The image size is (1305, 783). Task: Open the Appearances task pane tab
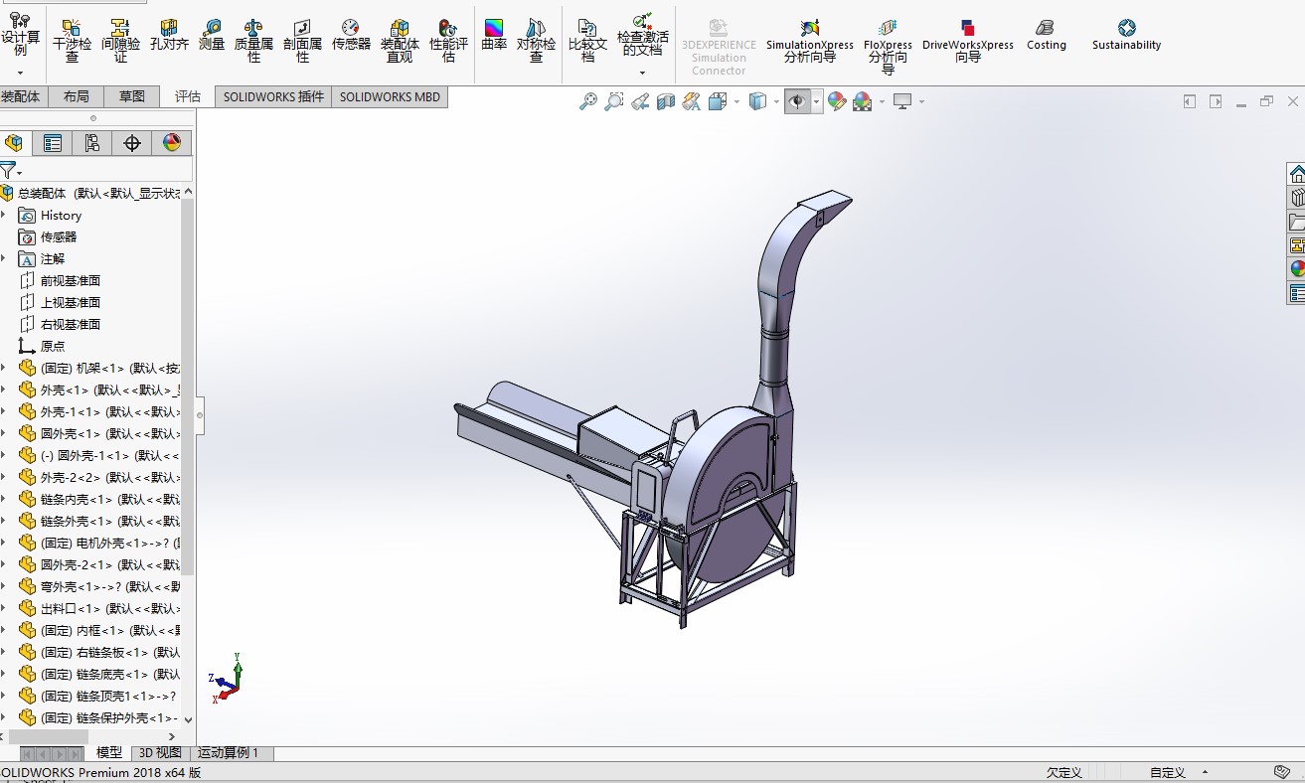[1297, 268]
